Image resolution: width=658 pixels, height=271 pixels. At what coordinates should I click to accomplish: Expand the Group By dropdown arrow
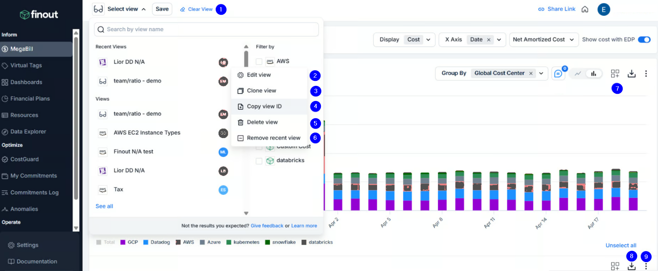tap(541, 73)
